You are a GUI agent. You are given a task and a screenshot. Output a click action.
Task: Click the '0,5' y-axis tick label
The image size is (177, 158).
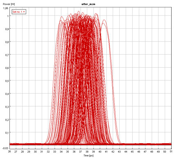pos(7,81)
